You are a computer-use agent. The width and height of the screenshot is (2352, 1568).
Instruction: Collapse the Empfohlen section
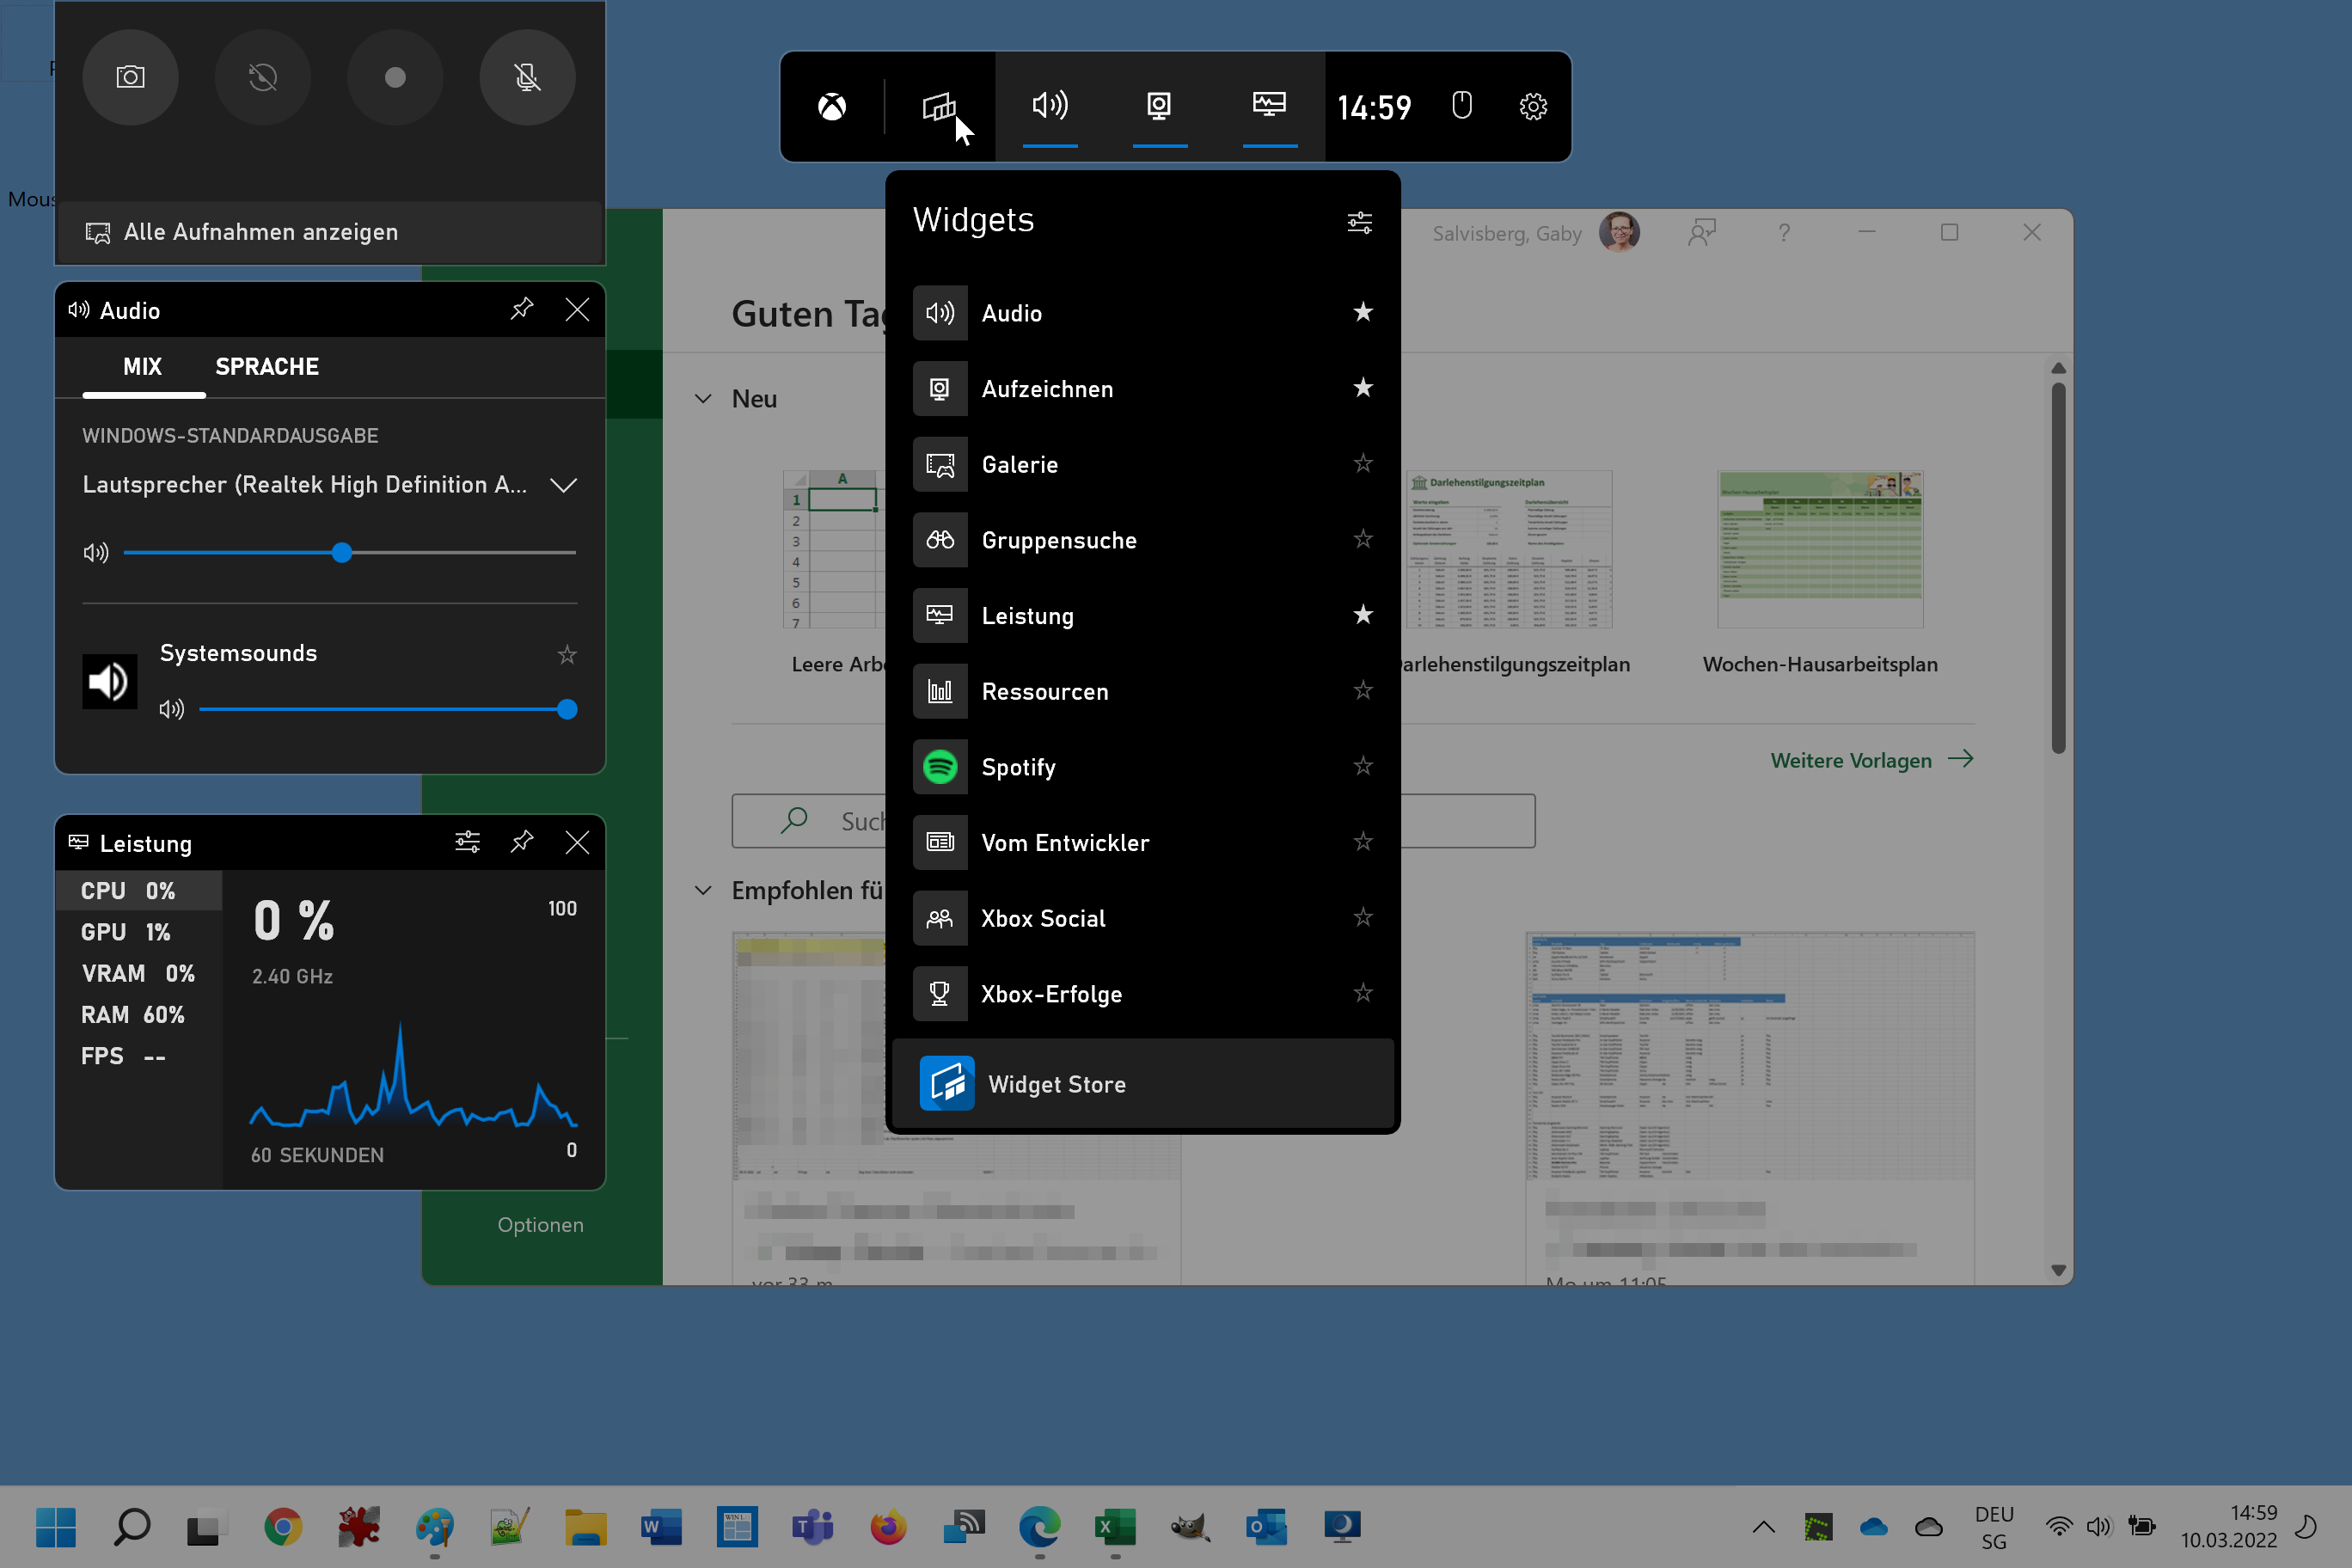point(702,890)
